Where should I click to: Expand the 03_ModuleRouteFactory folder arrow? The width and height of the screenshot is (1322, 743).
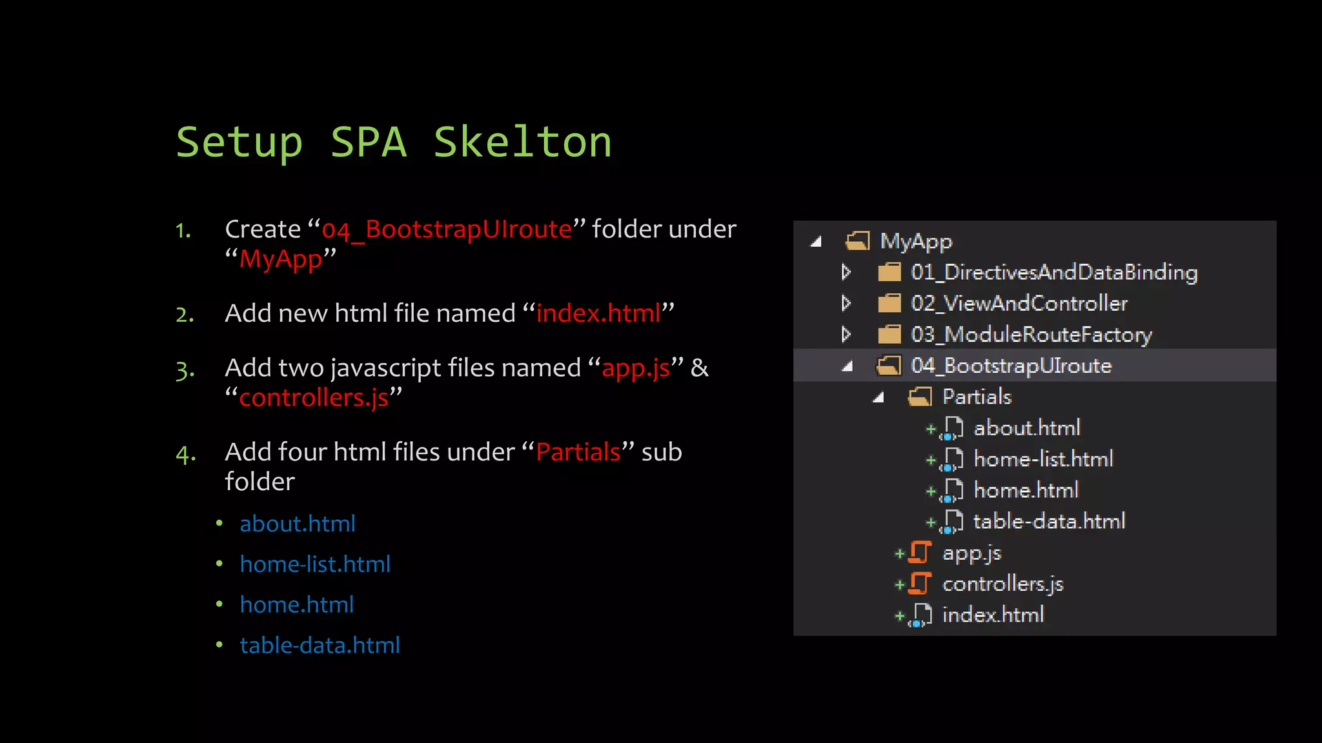[x=846, y=334]
